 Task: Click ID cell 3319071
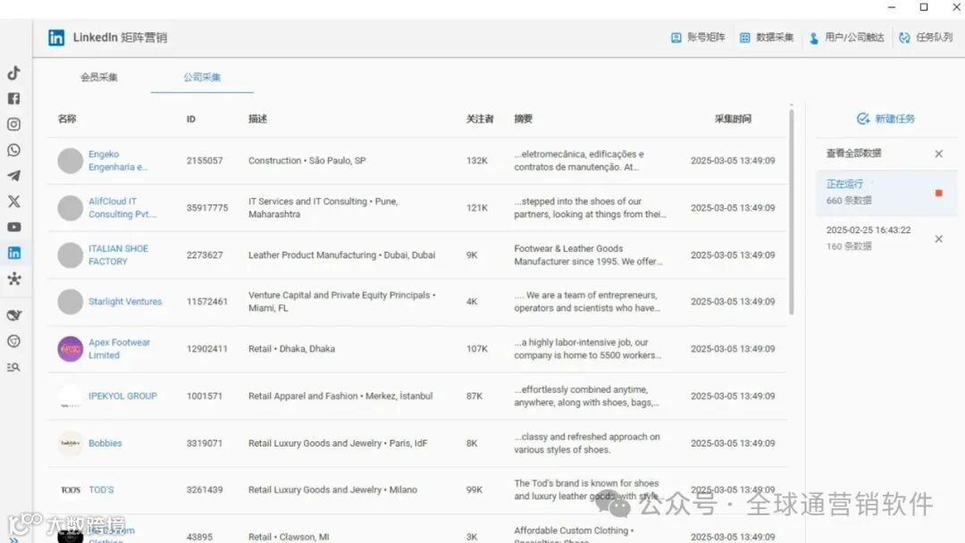pyautogui.click(x=205, y=443)
